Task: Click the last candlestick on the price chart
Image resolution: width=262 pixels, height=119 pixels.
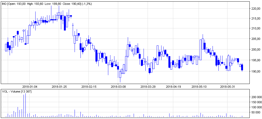Action: [x=242, y=67]
